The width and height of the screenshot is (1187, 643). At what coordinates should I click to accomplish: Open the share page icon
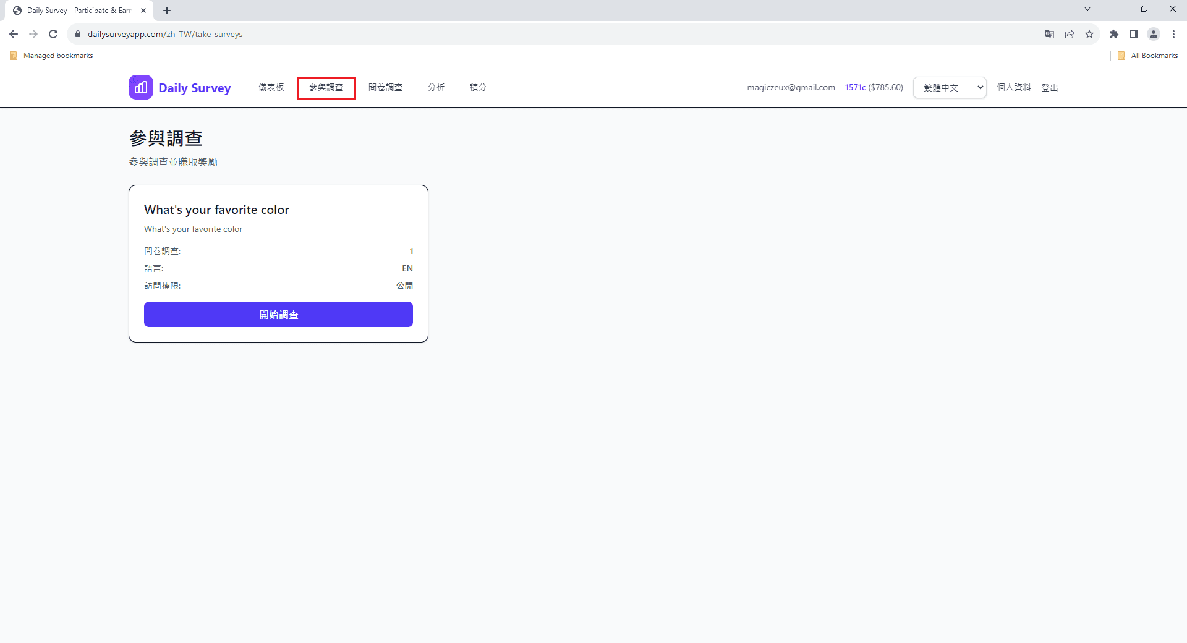[1070, 34]
